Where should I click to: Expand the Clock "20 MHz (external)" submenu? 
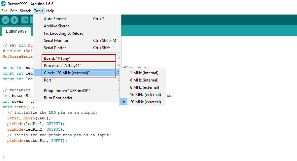pos(77,73)
